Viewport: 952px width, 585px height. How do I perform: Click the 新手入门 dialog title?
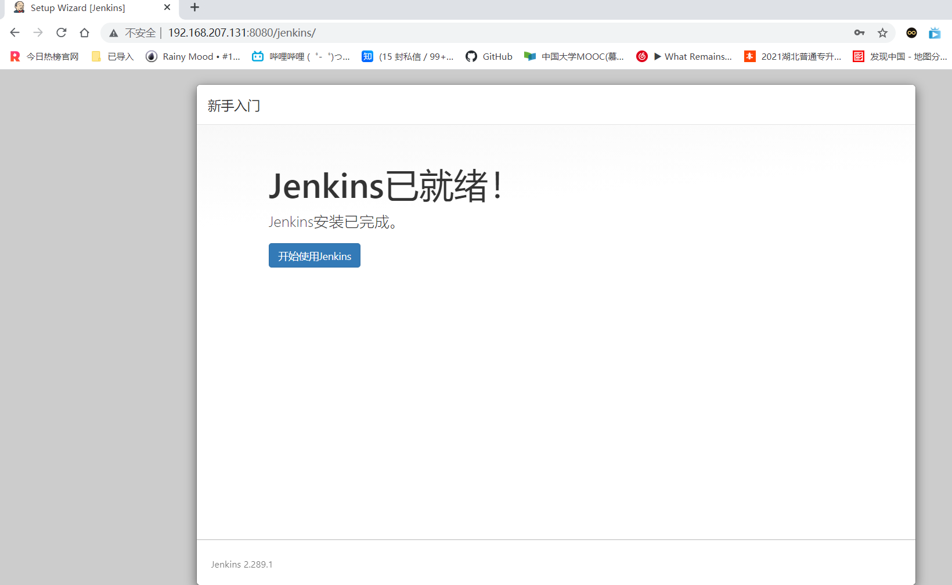pos(234,106)
